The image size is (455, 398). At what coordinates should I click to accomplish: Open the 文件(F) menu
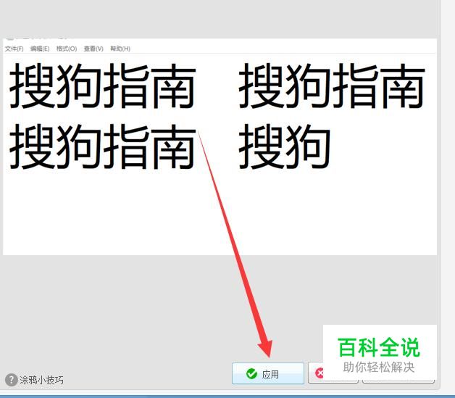tap(14, 49)
